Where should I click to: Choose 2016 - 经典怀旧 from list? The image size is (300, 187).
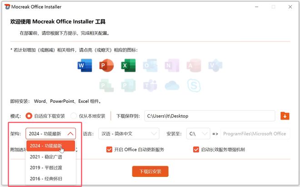51,179
